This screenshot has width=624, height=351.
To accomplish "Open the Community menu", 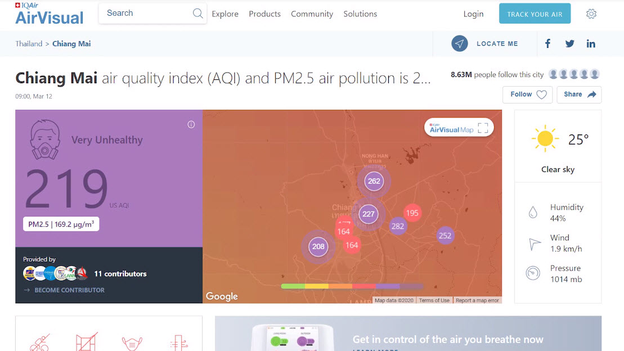I will point(312,14).
